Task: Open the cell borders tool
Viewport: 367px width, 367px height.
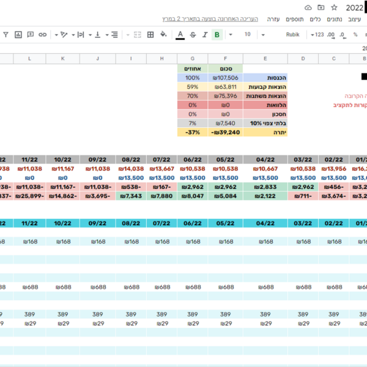Action: pyautogui.click(x=150, y=35)
